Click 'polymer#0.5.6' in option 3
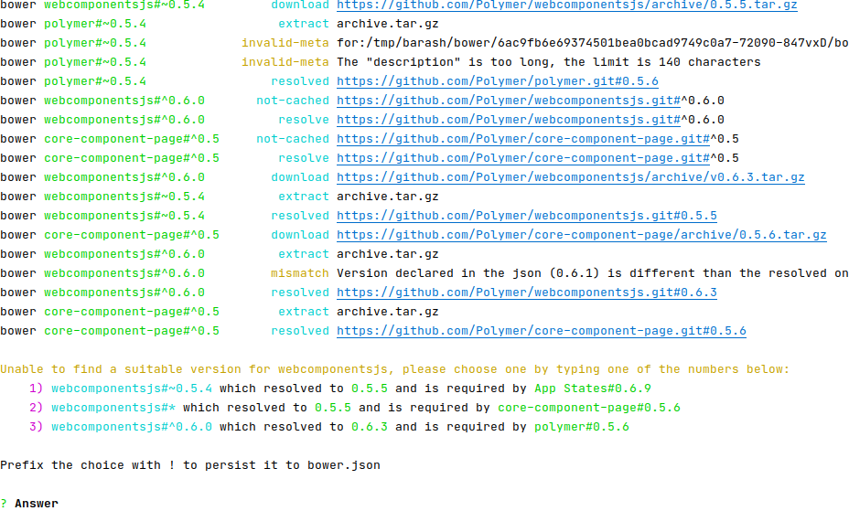 point(582,427)
